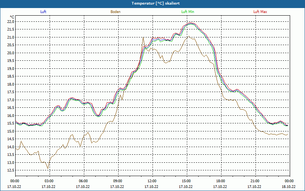Click the 20,5 y-axis value
The image size is (305, 191).
10,45
